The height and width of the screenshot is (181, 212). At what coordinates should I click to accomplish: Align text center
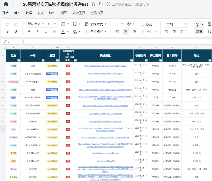point(126,32)
